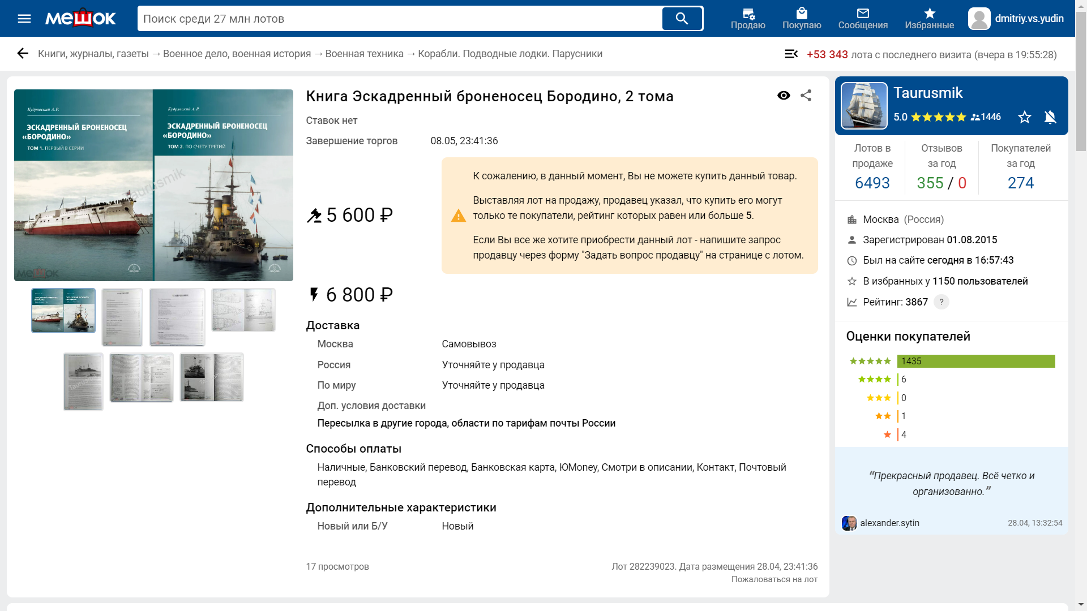Add seller Taurusmik to favorites with the star
1087x611 pixels.
coord(1024,117)
